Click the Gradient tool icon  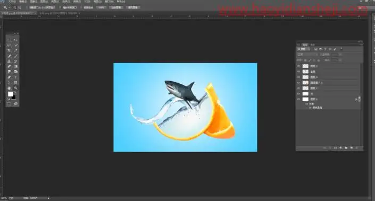point(15,66)
